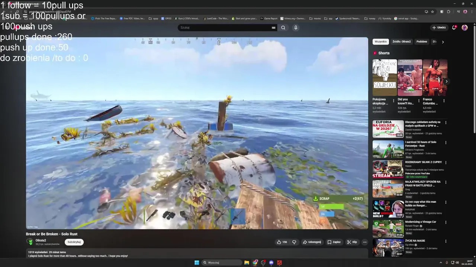Open vercel app bookmark
The width and height of the screenshot is (476, 267).
pos(406,18)
